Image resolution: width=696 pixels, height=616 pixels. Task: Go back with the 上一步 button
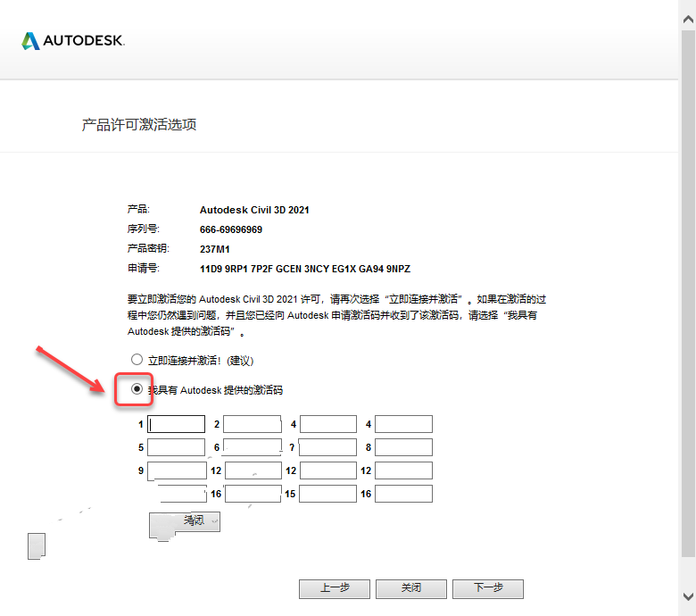point(335,589)
